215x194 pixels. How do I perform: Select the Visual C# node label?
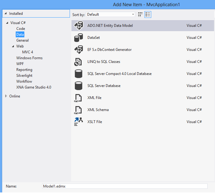click(18, 23)
